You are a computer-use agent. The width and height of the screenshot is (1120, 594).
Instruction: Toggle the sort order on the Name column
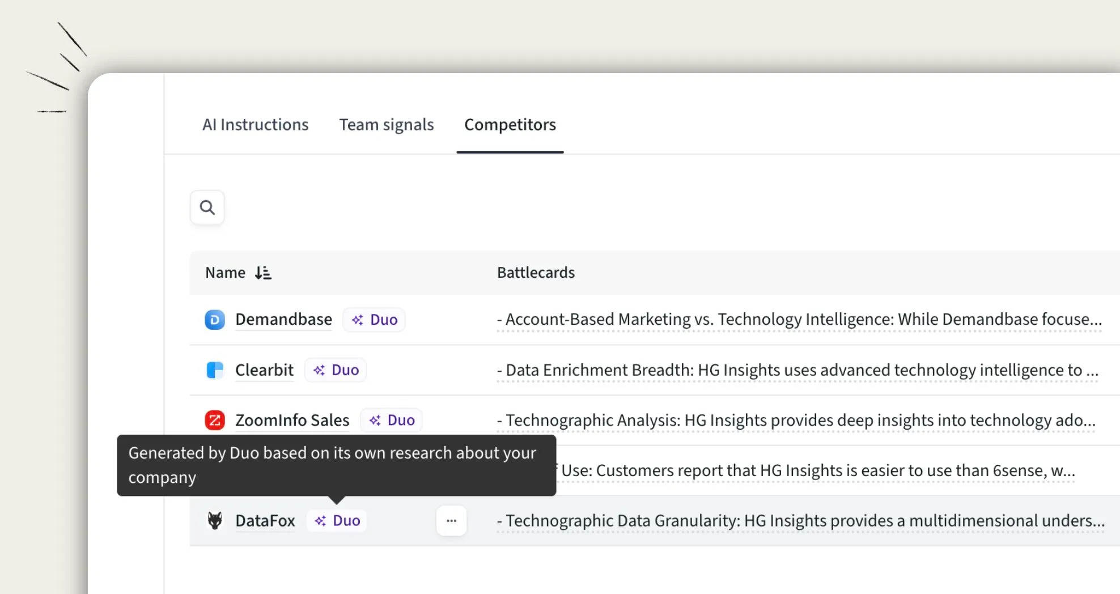[x=262, y=273]
